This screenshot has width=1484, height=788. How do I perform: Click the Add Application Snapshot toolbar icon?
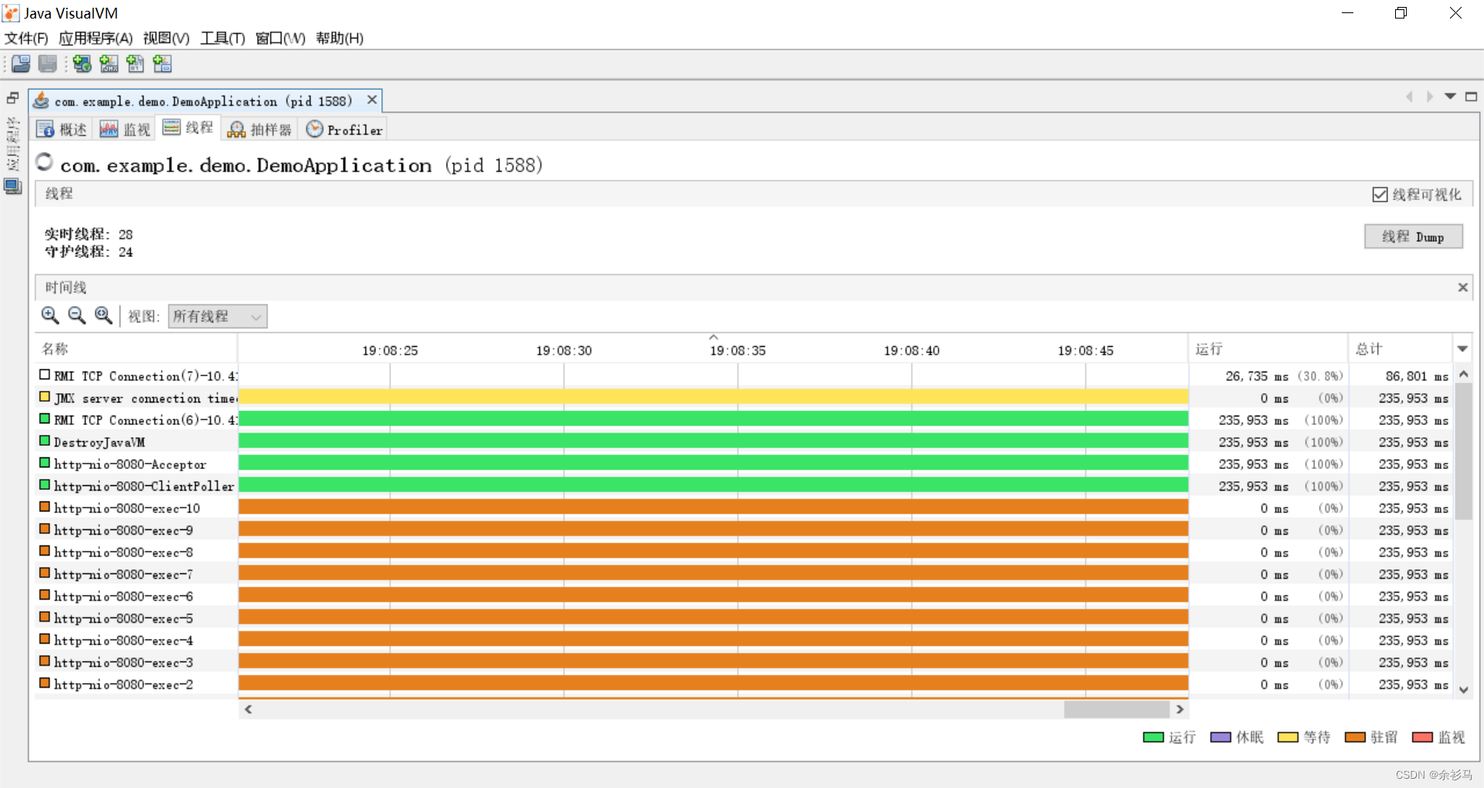pos(162,64)
